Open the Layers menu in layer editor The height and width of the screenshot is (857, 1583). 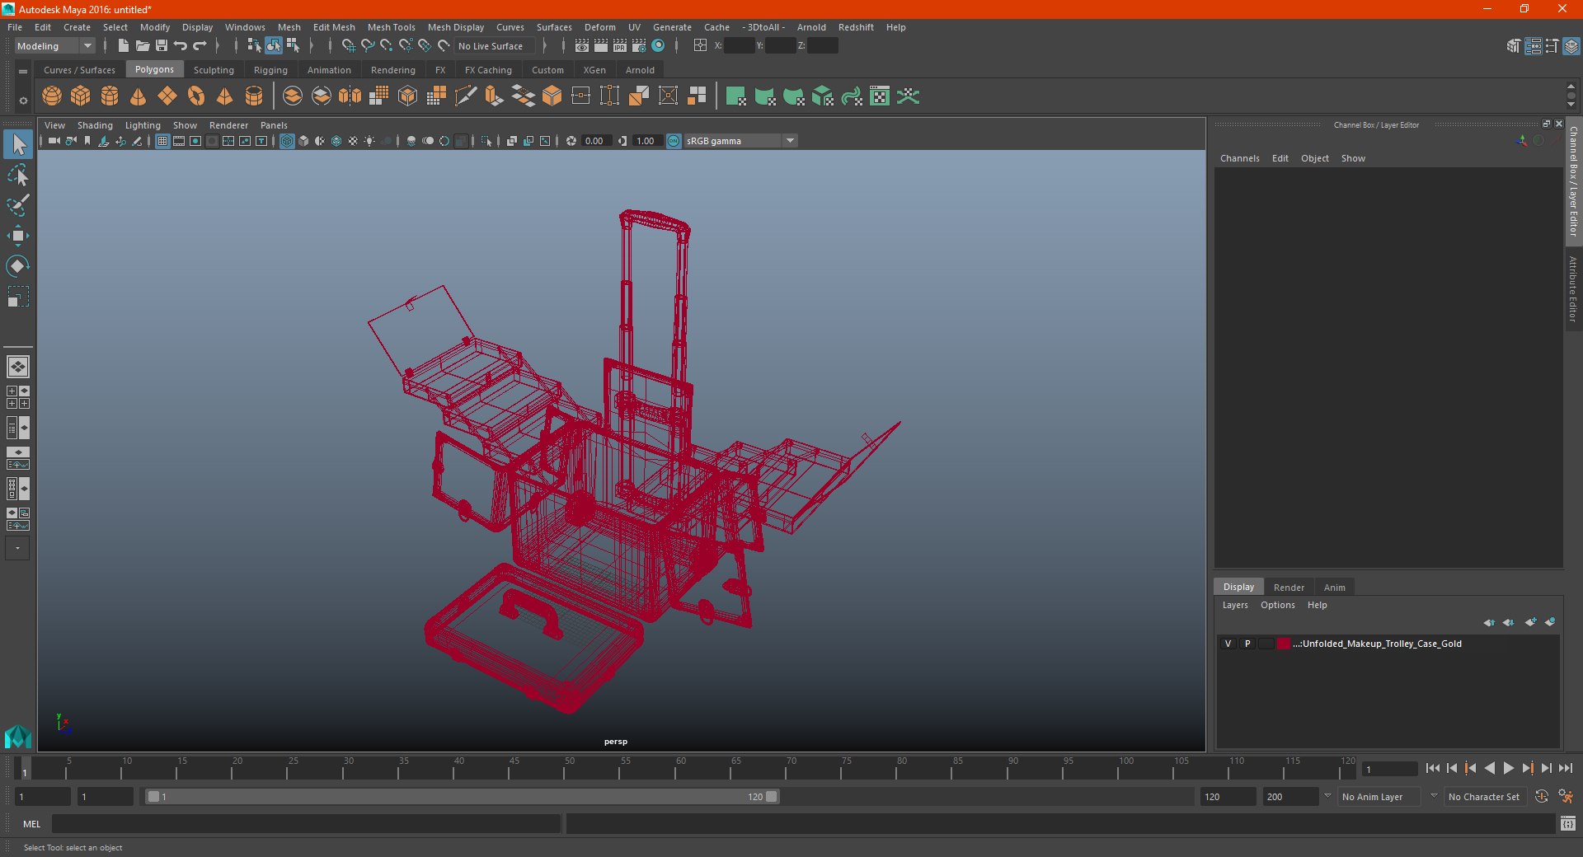tap(1234, 605)
